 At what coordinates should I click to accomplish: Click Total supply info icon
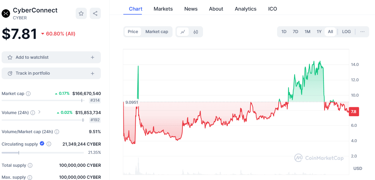pos(30,165)
